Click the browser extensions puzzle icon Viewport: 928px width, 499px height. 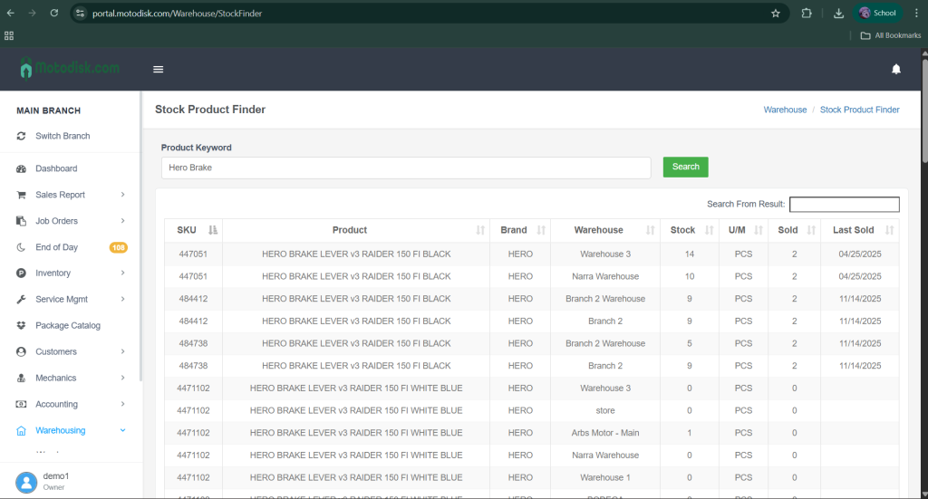(807, 14)
